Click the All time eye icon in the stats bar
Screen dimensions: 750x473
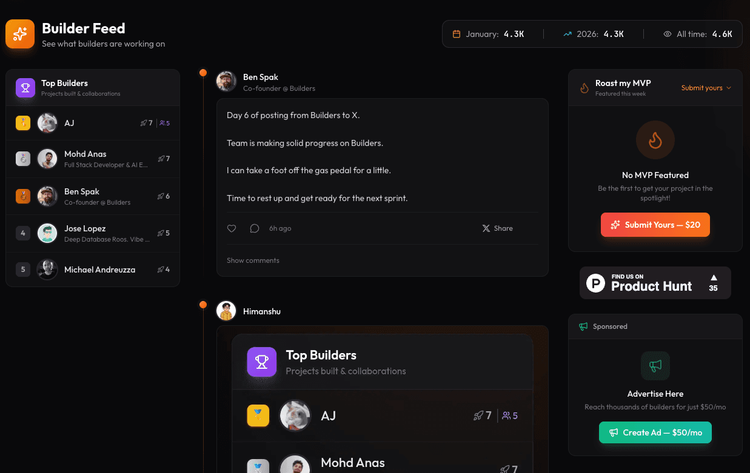[668, 35]
